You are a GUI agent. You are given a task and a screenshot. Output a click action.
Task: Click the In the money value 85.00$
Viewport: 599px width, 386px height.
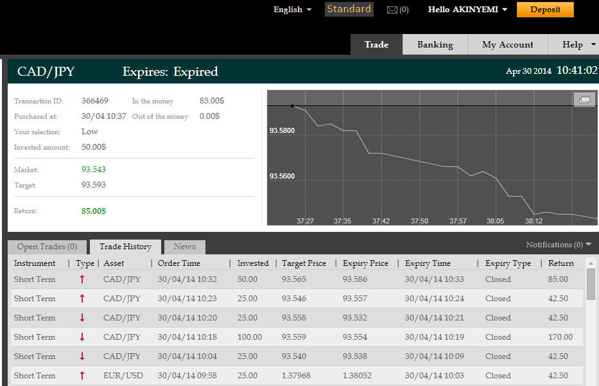tap(212, 100)
